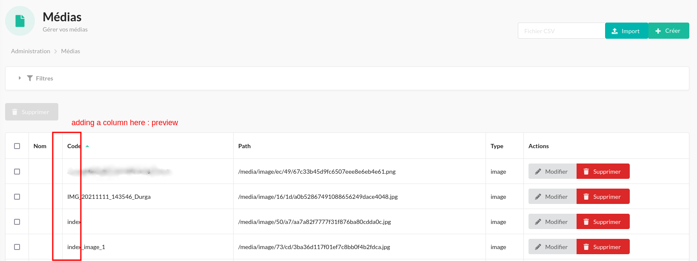Viewport: 697px width, 261px height.
Task: Click Supprimer for the 67c33b45d9fc6507 png row
Action: click(603, 172)
